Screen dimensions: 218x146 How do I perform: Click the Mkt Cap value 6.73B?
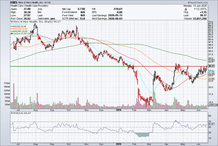pyautogui.click(x=81, y=9)
